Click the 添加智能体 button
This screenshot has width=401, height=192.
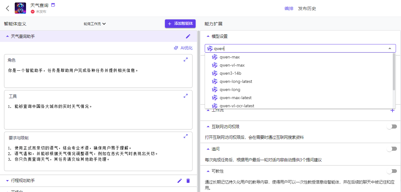tap(180, 24)
